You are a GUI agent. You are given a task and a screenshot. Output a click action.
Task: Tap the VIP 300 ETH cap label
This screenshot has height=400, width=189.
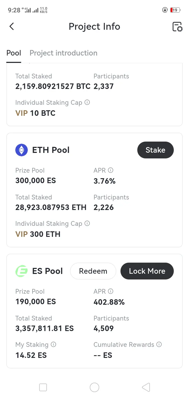38,234
